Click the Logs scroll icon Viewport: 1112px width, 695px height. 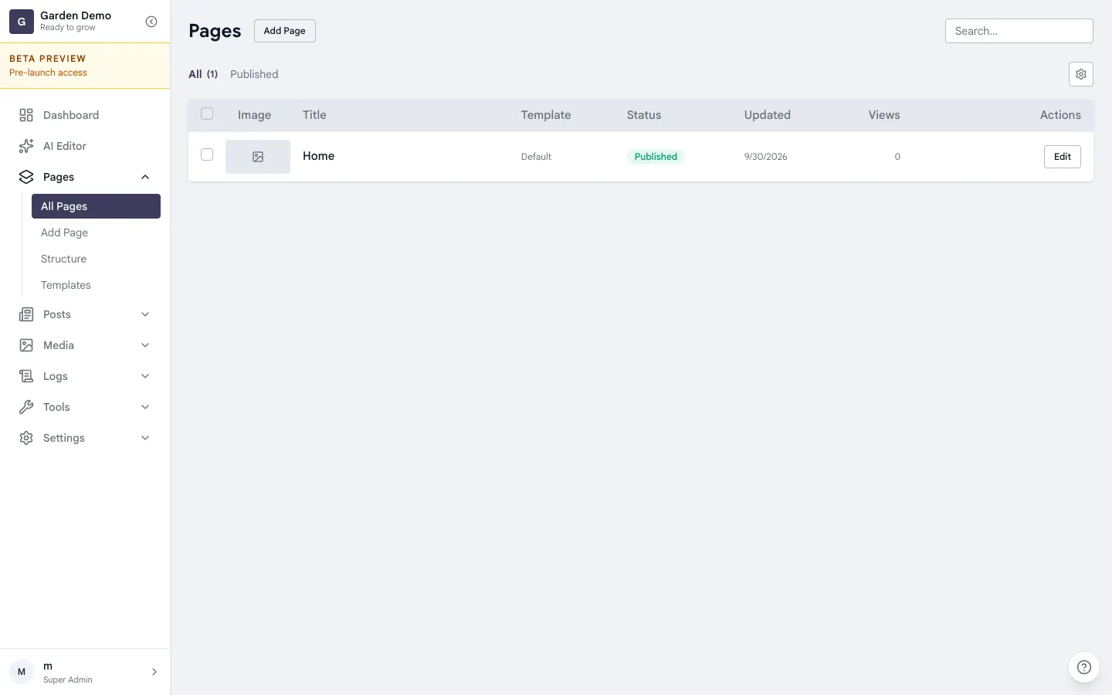(x=26, y=376)
